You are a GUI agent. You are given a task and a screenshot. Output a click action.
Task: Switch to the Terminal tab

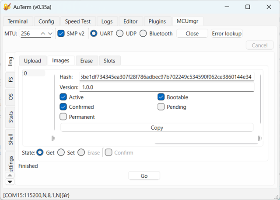point(18,21)
